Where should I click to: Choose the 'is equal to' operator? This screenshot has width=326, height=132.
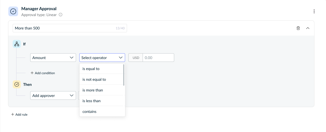(91, 69)
